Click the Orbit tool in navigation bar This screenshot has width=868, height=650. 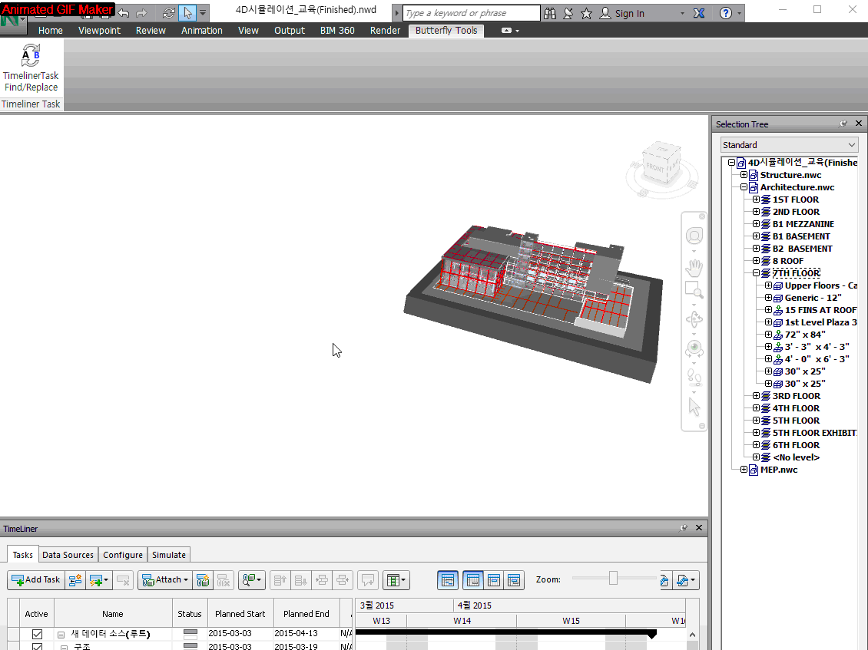pos(694,320)
